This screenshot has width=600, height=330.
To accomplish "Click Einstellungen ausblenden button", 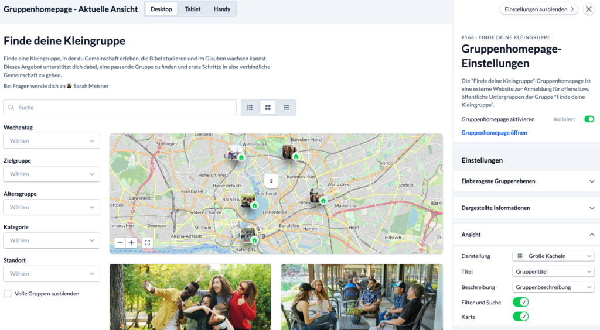I will pos(539,9).
